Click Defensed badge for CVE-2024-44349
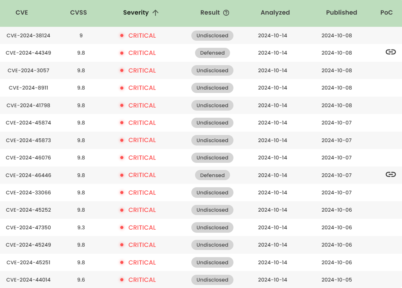 click(212, 53)
